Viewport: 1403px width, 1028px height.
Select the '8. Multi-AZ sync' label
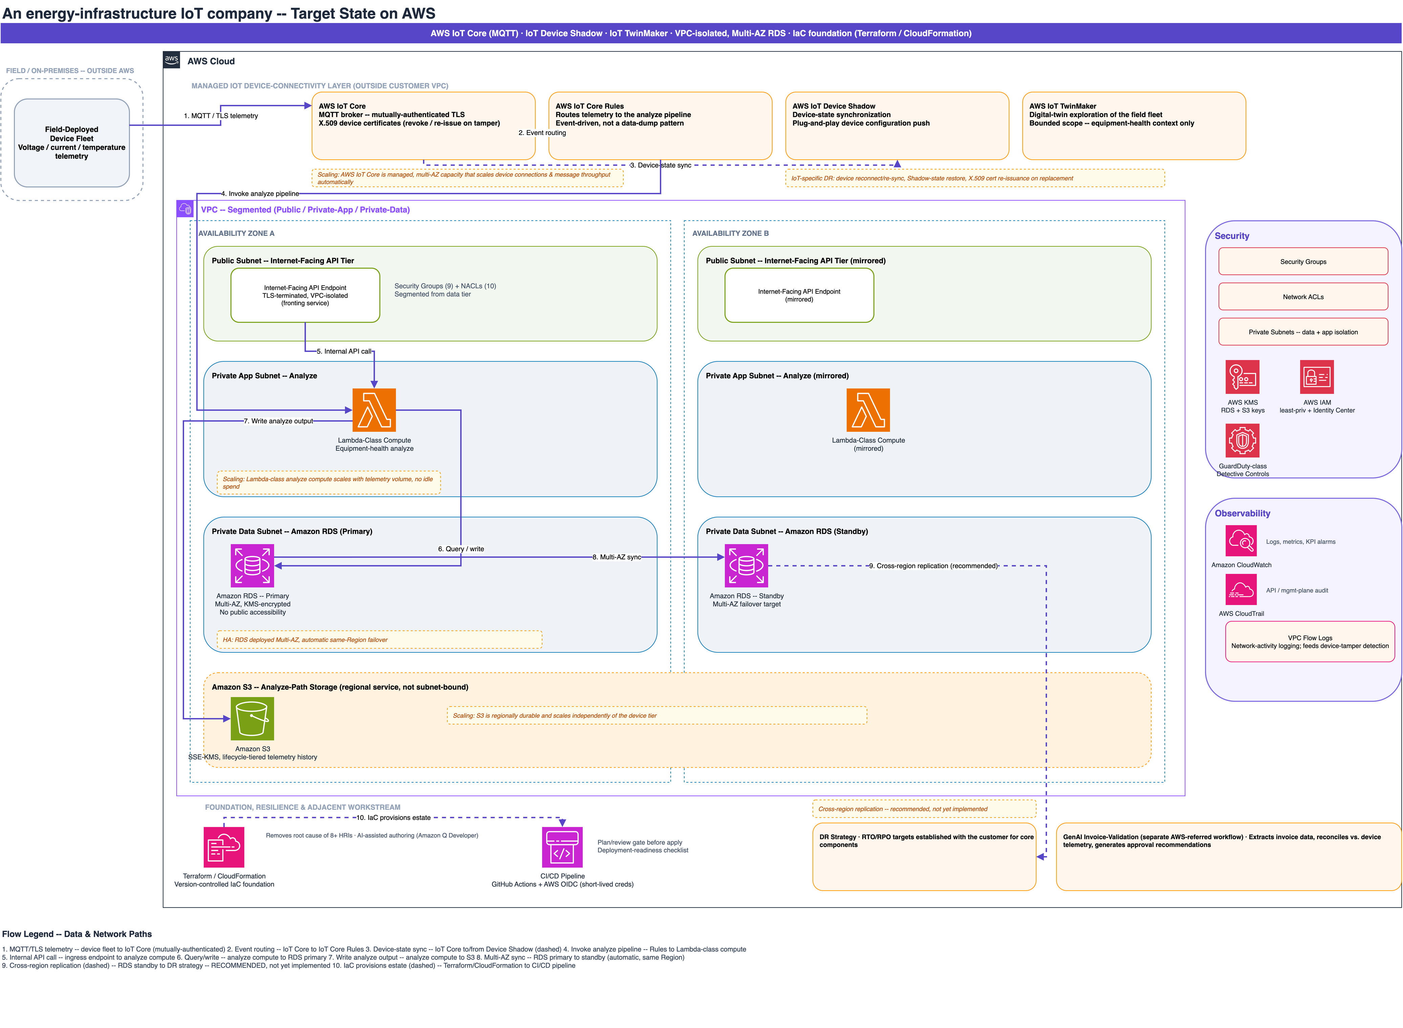click(x=616, y=557)
